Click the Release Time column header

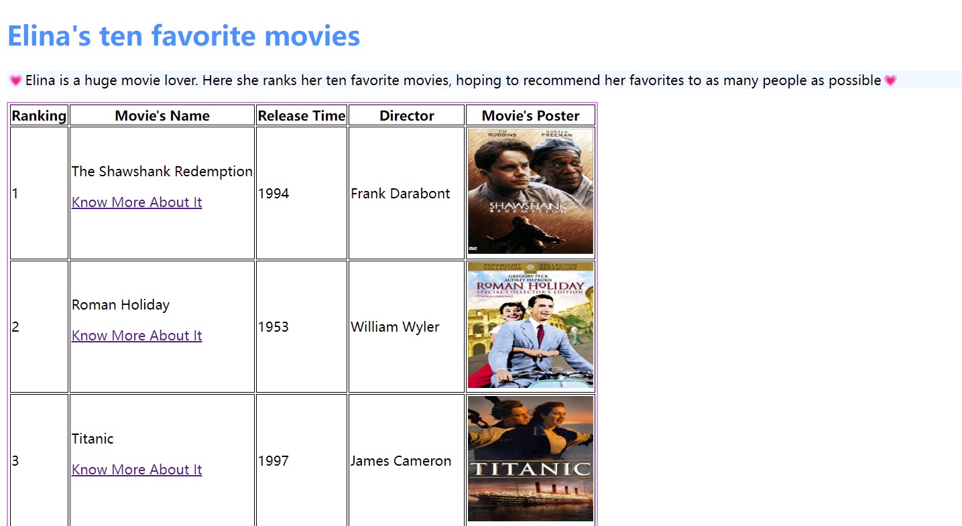pos(302,115)
